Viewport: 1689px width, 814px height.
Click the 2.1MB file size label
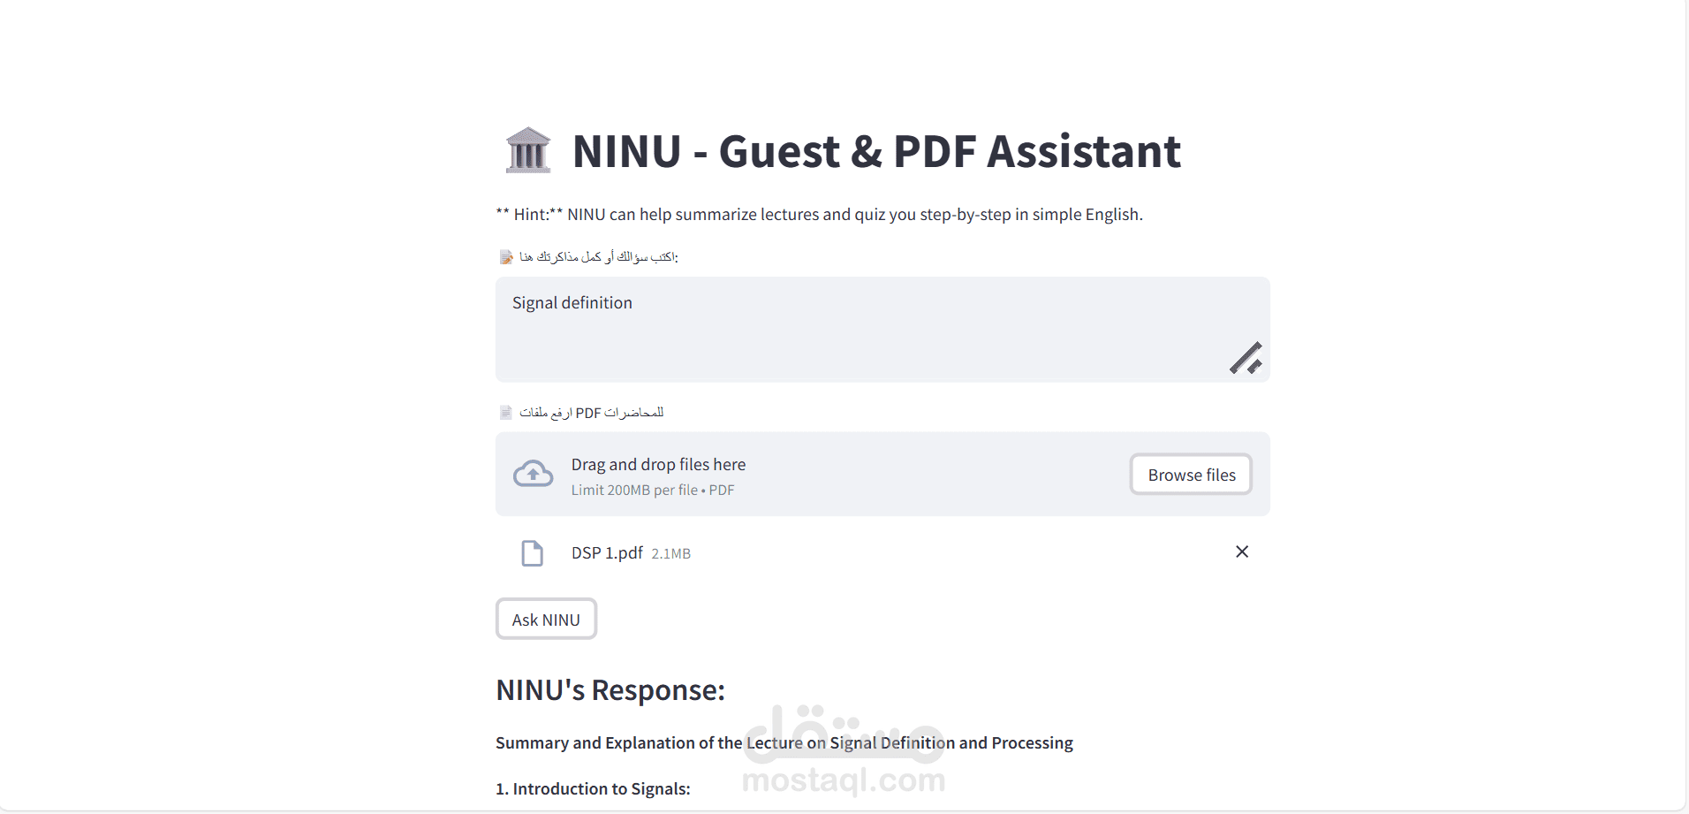click(x=671, y=554)
